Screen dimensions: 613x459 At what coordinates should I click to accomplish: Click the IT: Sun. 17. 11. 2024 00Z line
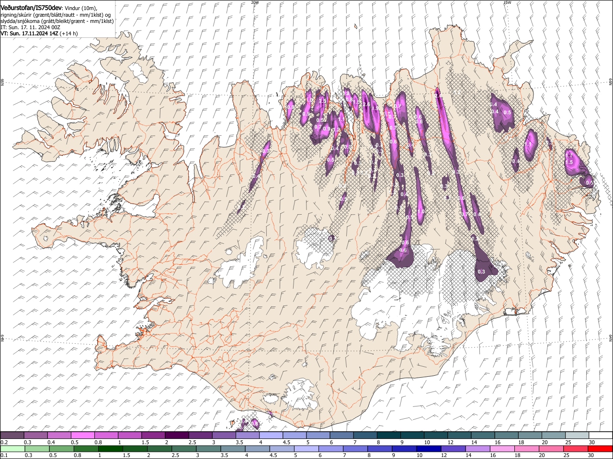click(x=30, y=27)
